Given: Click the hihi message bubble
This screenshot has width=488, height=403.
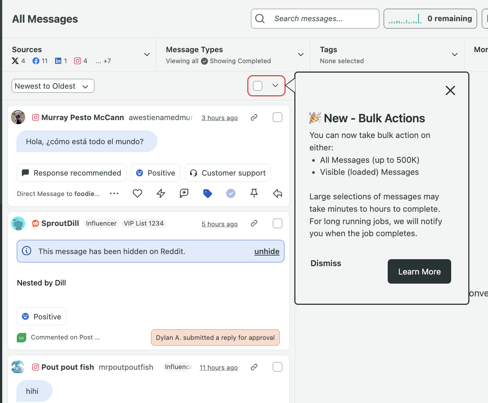Looking at the screenshot, I should click(x=34, y=391).
